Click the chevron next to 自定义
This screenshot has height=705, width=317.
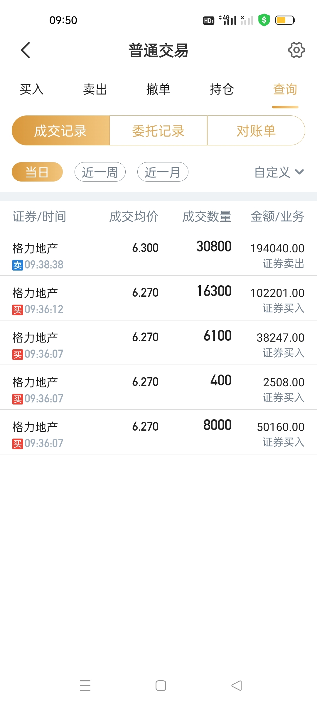299,172
